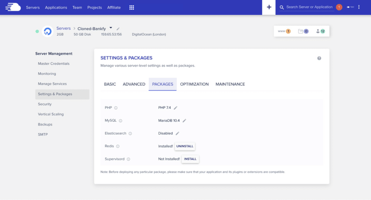This screenshot has width=371, height=200.
Task: Open the help question mark icon
Action: [x=319, y=58]
